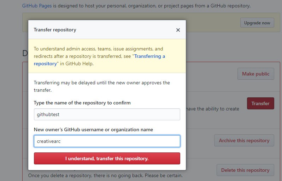
Task: Click the 'Once you delete a repository' warning text
Action: click(105, 175)
